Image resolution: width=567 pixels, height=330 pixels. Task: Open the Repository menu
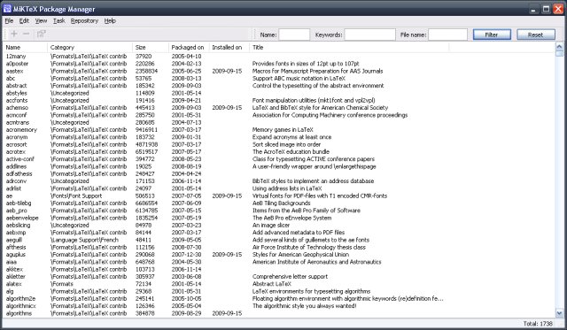point(84,21)
